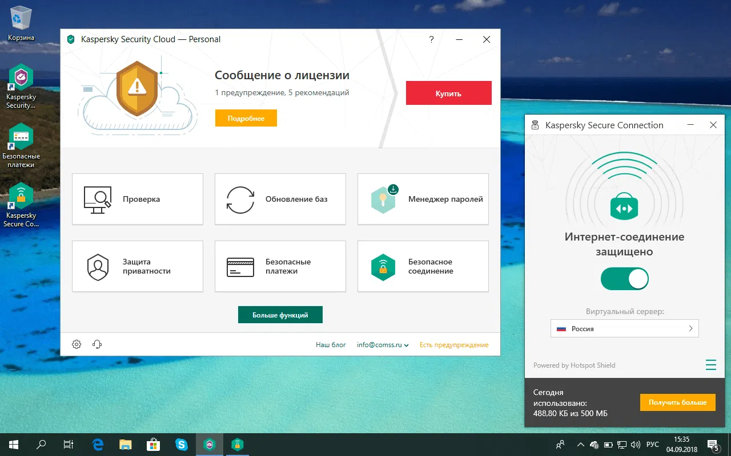Open the Виртуальный сервер Россия selector
Viewport: 731px width, 456px height.
click(x=624, y=328)
